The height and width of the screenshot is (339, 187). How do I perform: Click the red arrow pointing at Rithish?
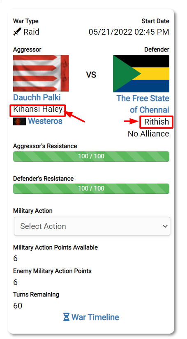coord(131,122)
